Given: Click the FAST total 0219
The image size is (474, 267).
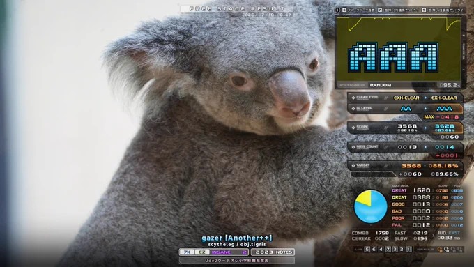Looking at the screenshot, I should 420,233.
